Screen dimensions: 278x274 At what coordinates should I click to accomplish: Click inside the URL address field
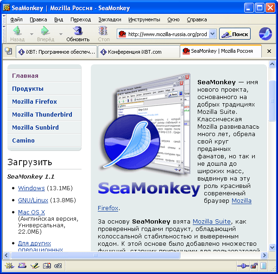pos(168,34)
